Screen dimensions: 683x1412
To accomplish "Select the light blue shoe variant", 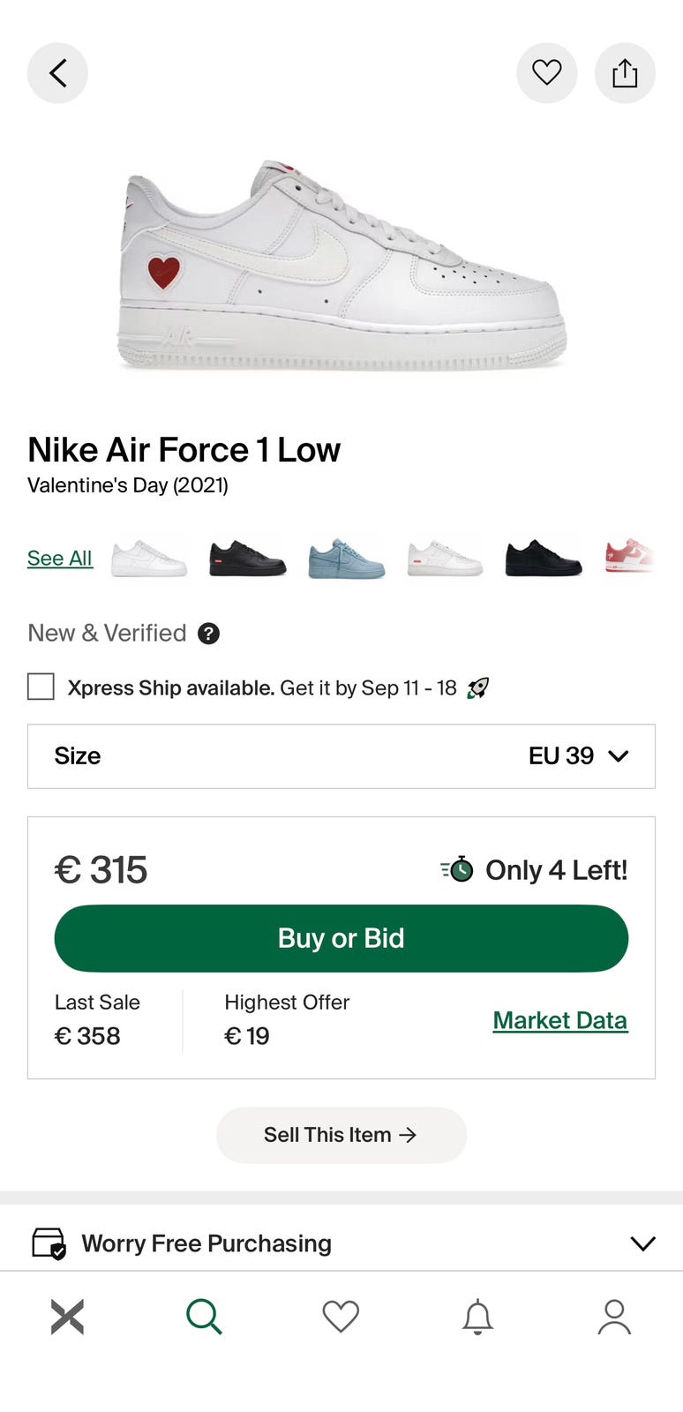I will click(x=347, y=559).
